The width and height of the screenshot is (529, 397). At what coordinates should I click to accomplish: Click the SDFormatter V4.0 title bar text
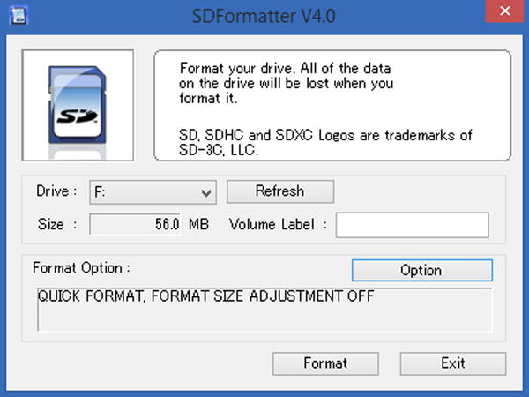264,16
